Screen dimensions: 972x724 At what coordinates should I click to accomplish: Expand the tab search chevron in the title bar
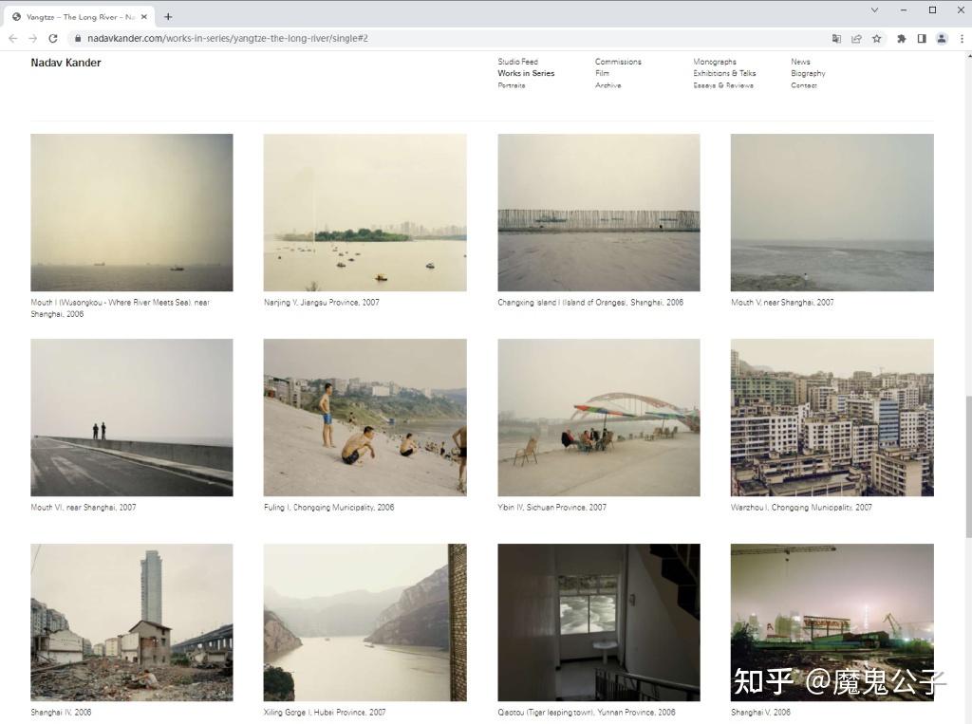874,9
